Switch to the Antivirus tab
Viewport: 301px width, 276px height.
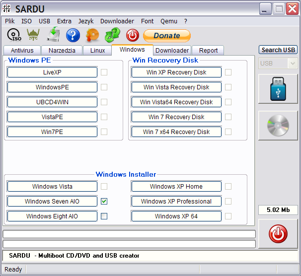(22, 51)
